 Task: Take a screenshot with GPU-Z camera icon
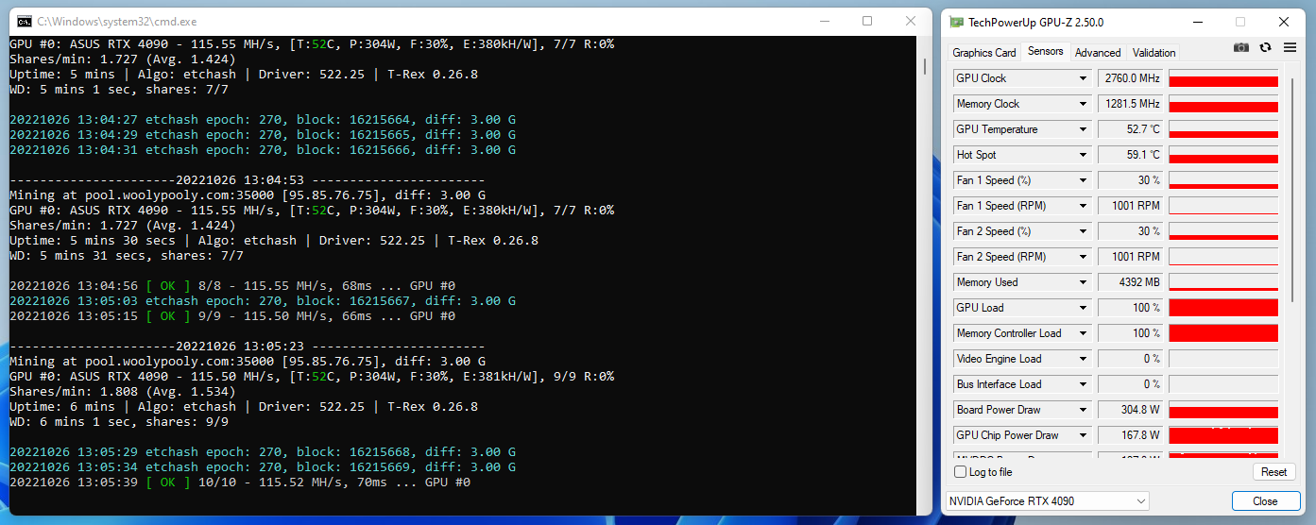click(1241, 47)
